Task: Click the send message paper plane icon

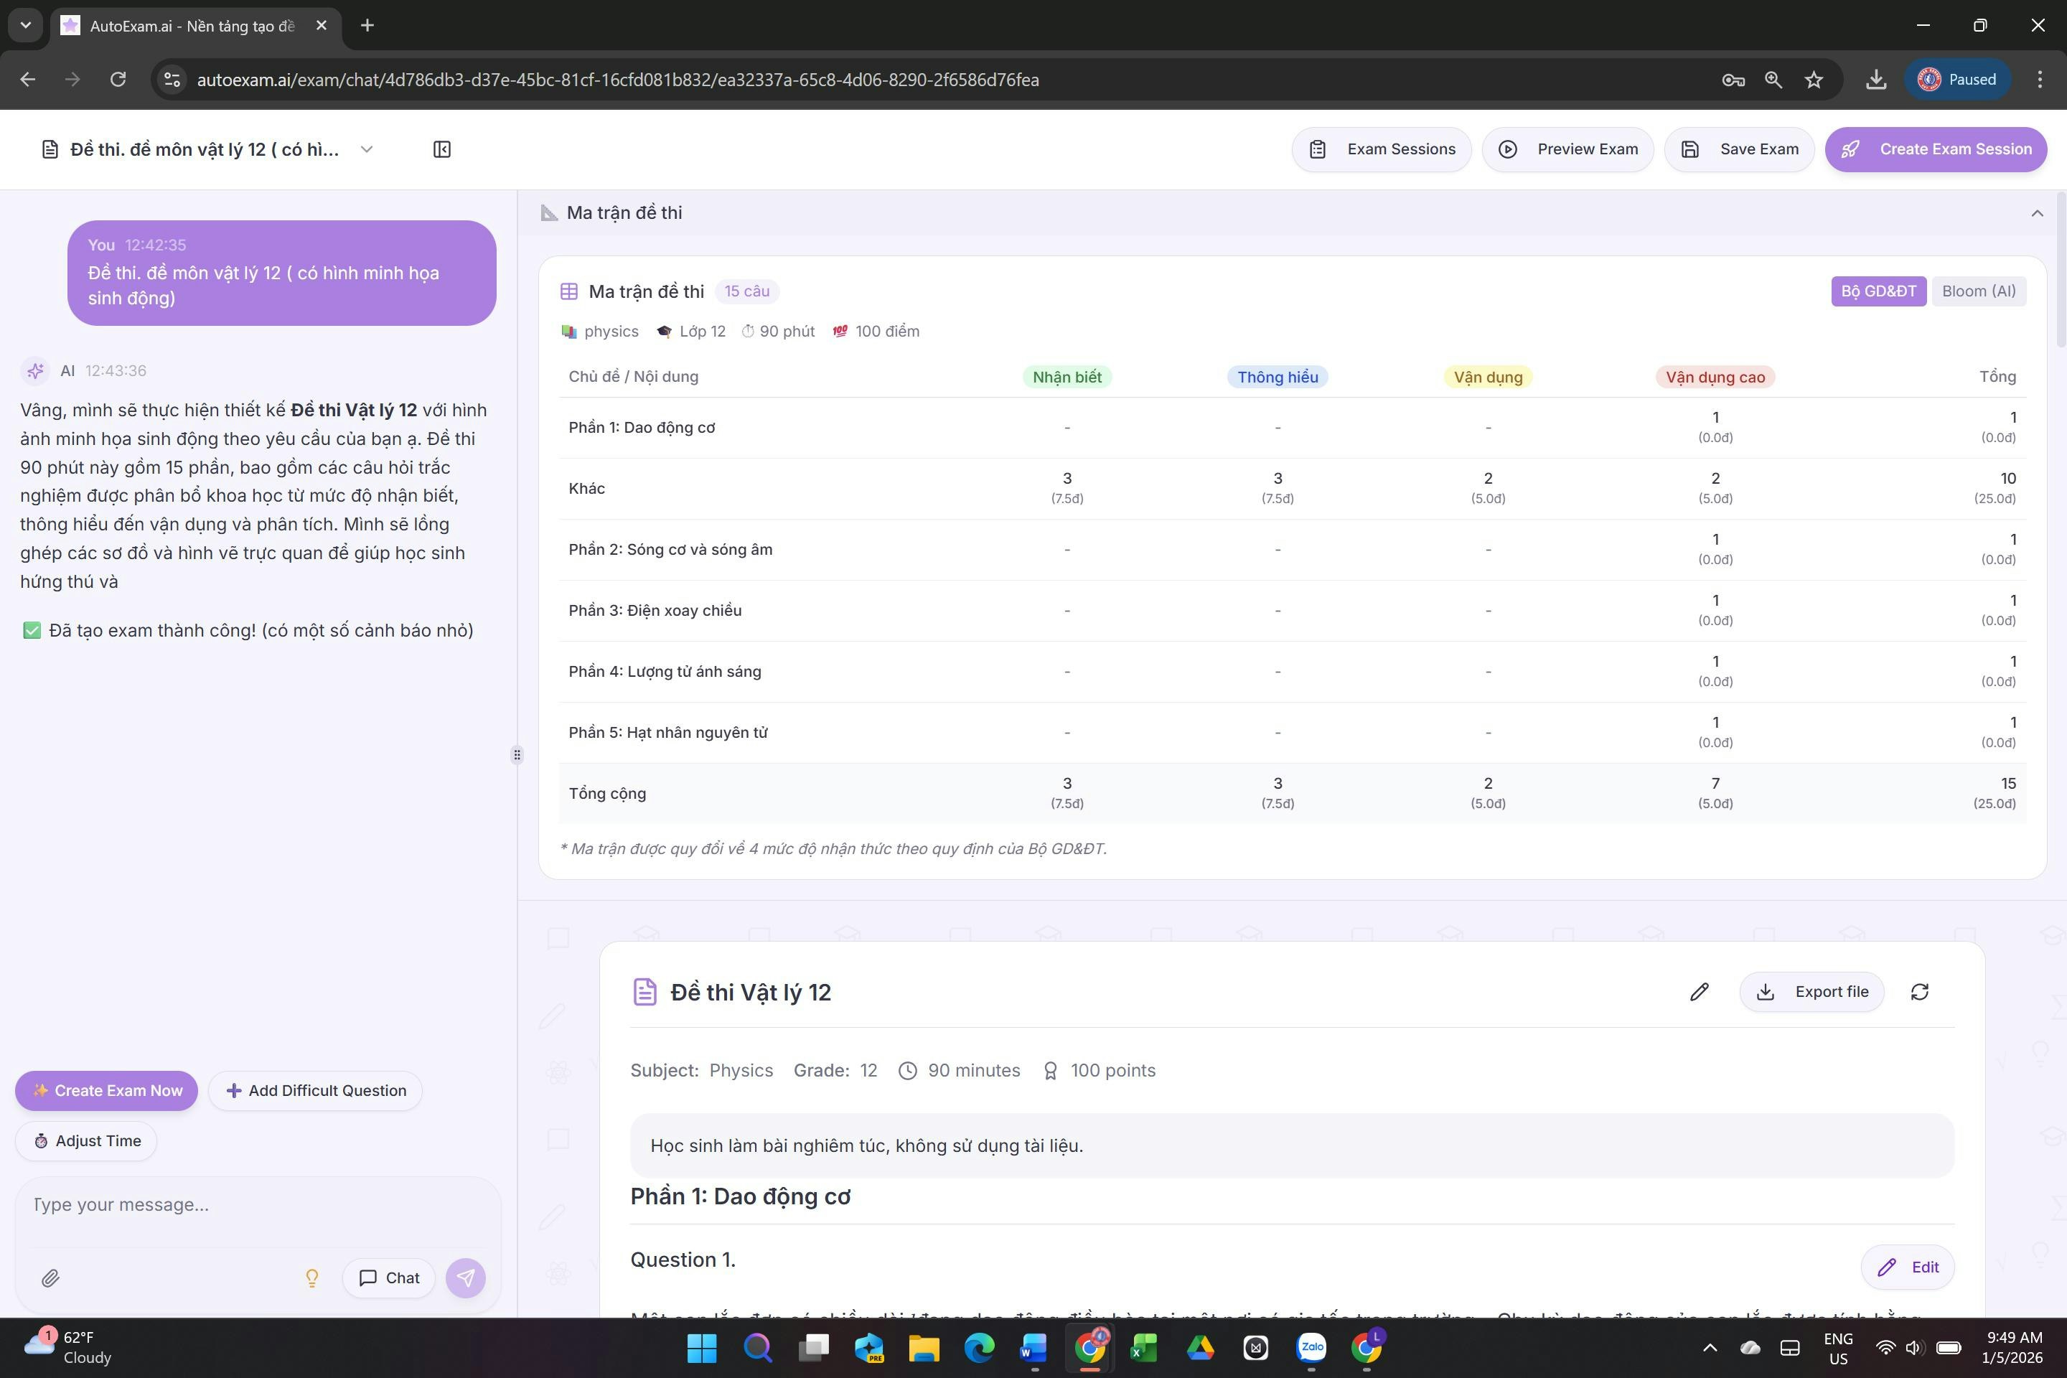Action: 466,1278
